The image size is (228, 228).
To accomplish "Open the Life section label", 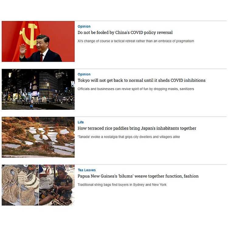I will (x=81, y=122).
